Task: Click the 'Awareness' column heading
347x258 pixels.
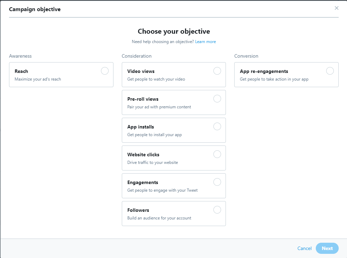Action: pyautogui.click(x=20, y=56)
